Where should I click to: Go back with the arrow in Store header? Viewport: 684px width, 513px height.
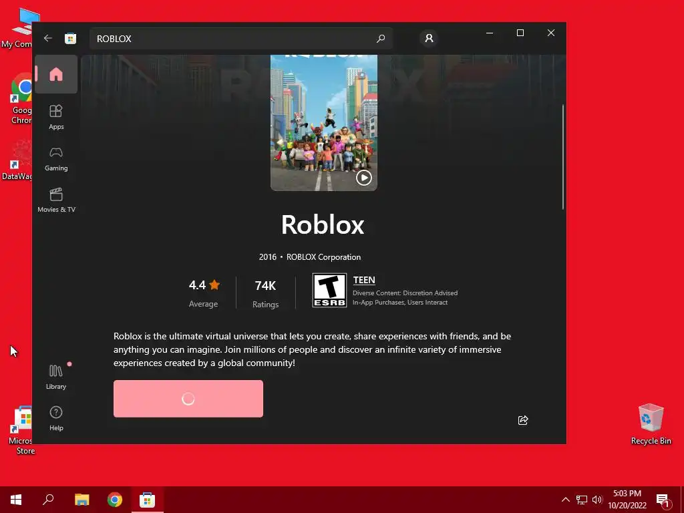coord(48,38)
